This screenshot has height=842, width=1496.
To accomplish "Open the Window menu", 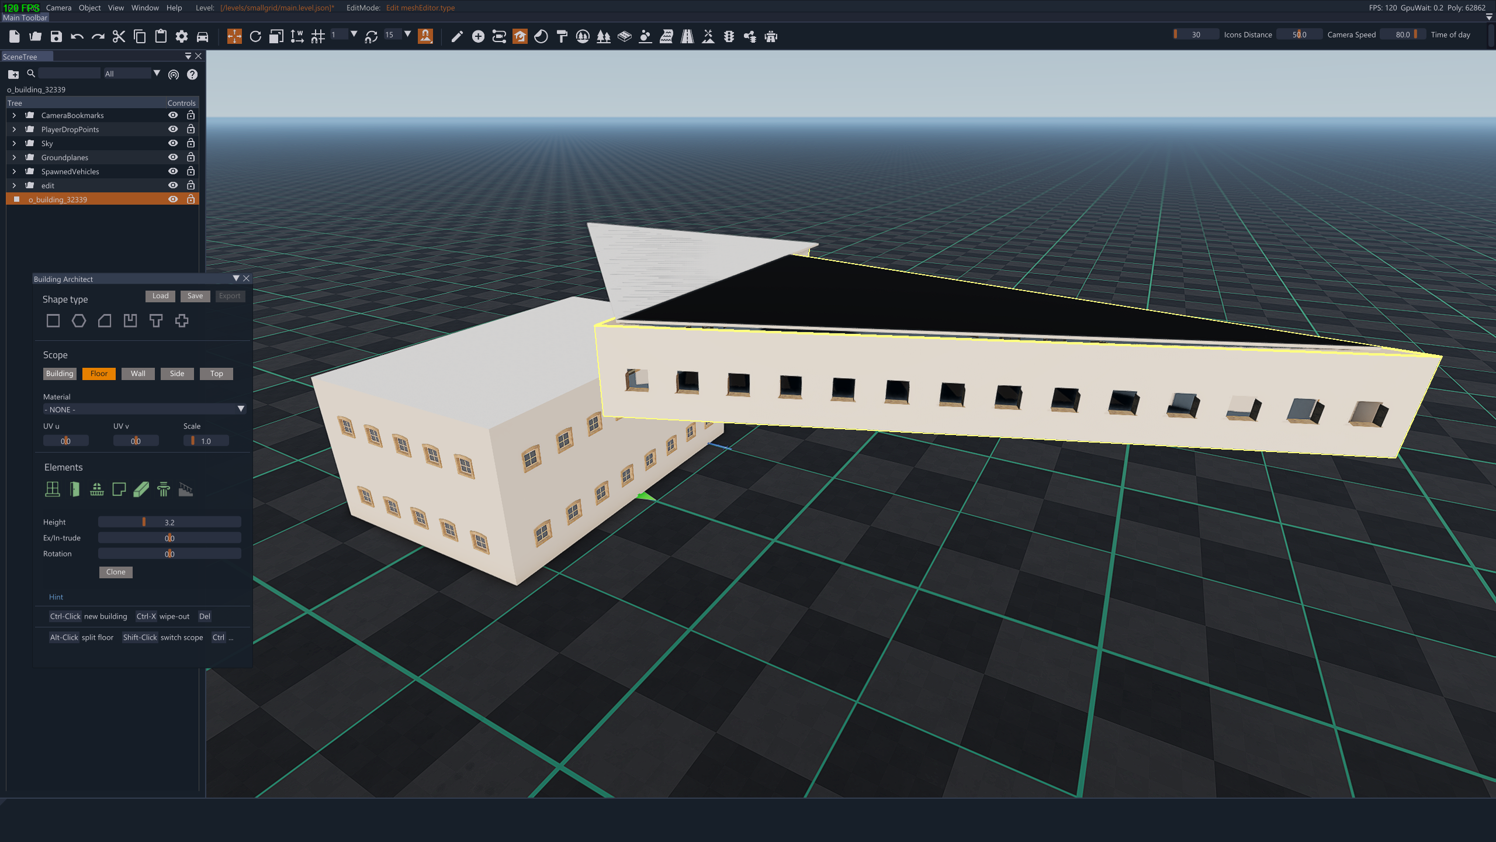I will [145, 8].
